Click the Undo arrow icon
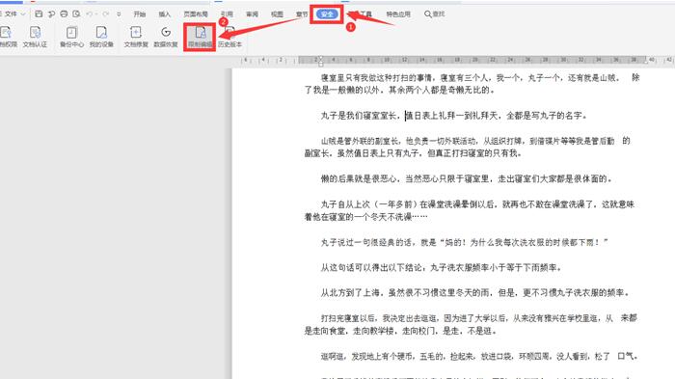The image size is (675, 379). click(x=90, y=14)
